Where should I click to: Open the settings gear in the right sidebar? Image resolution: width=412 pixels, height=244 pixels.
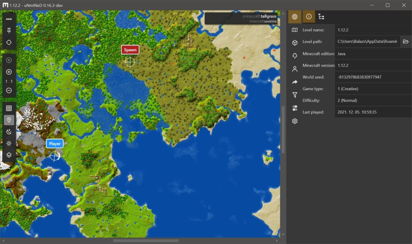295,121
